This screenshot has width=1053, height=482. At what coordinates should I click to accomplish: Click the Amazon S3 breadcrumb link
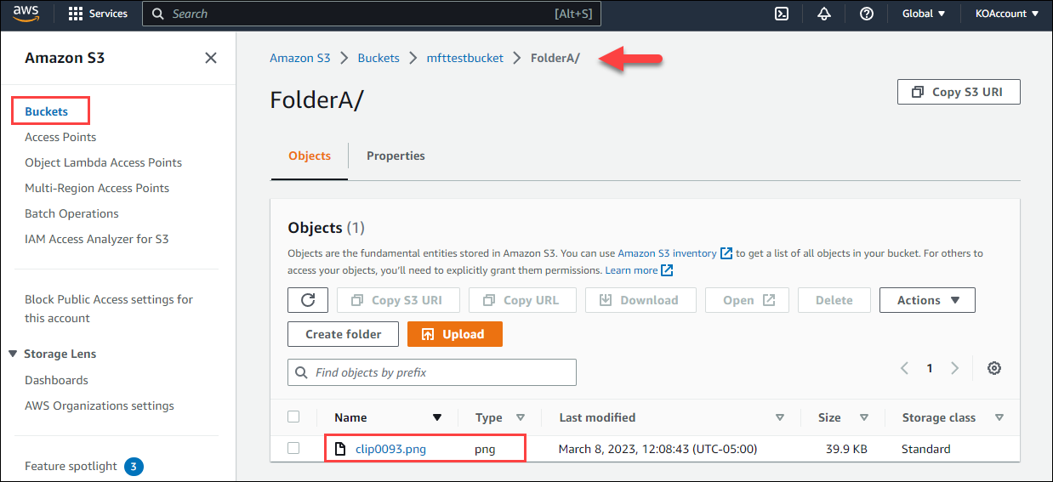click(x=299, y=58)
